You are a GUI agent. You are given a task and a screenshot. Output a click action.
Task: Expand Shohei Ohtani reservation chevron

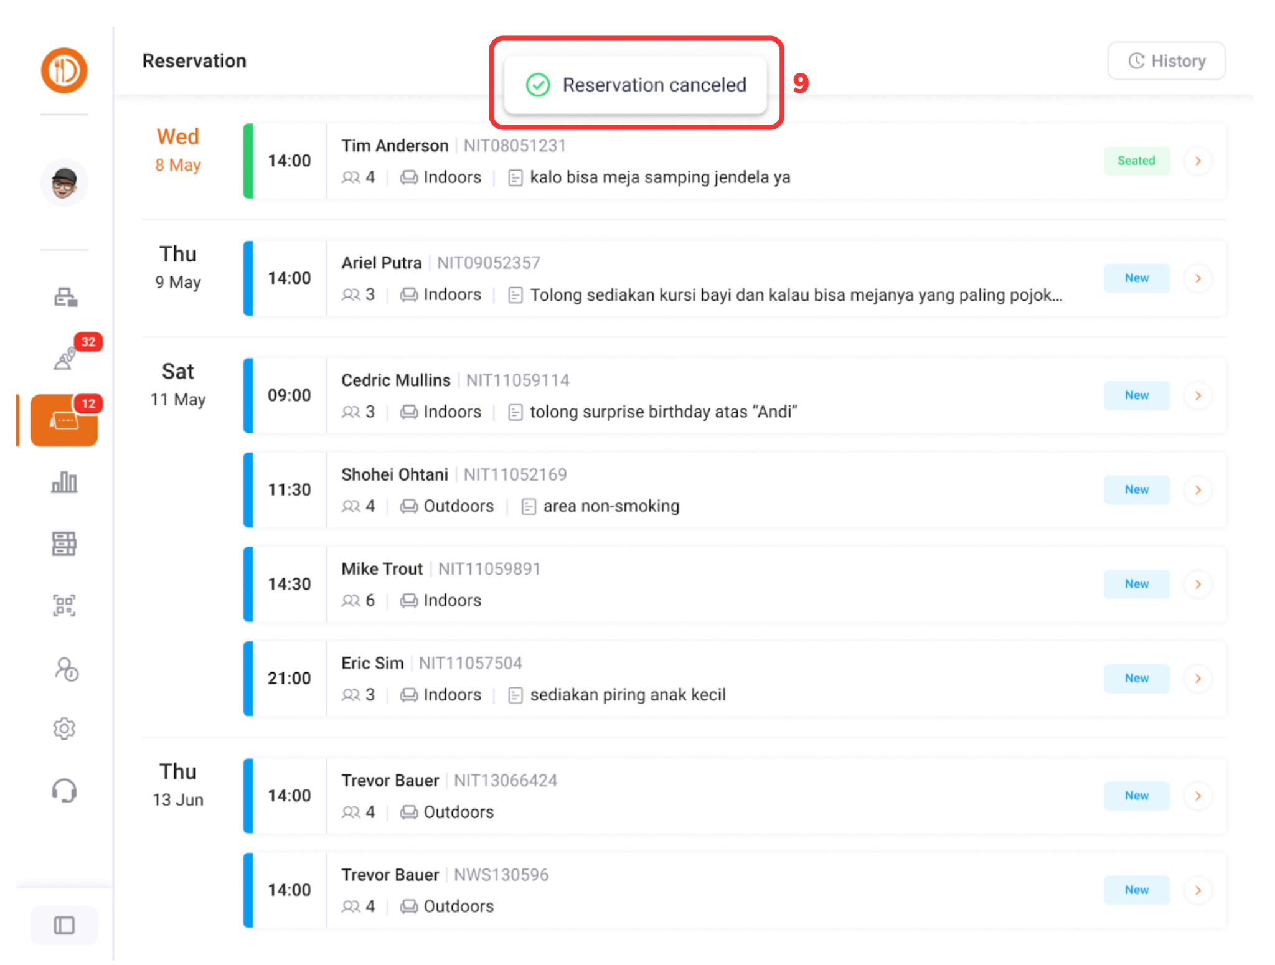[1198, 490]
